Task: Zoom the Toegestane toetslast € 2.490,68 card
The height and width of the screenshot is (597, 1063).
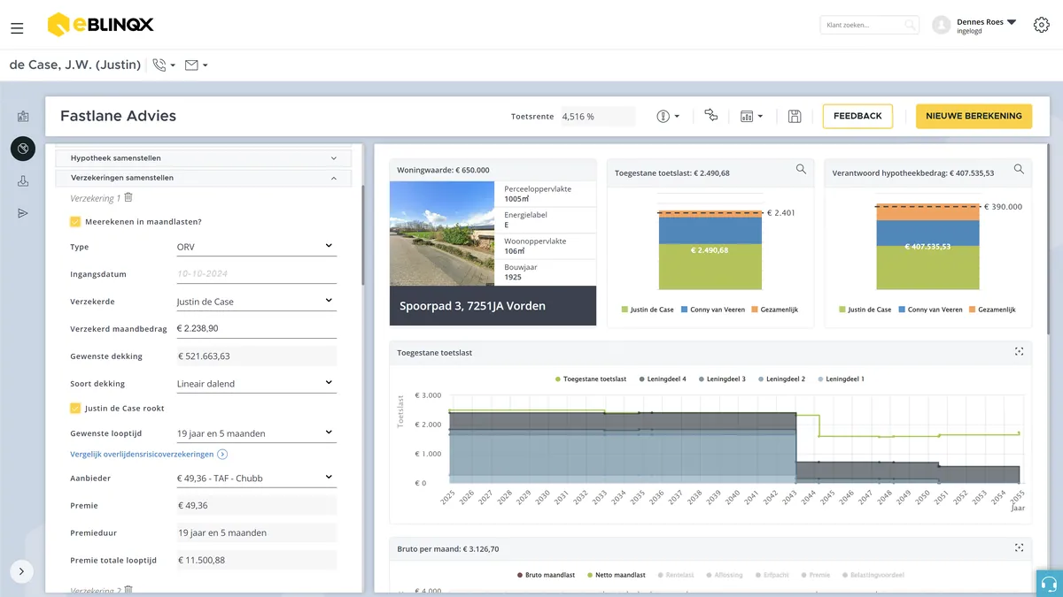Action: pyautogui.click(x=801, y=169)
